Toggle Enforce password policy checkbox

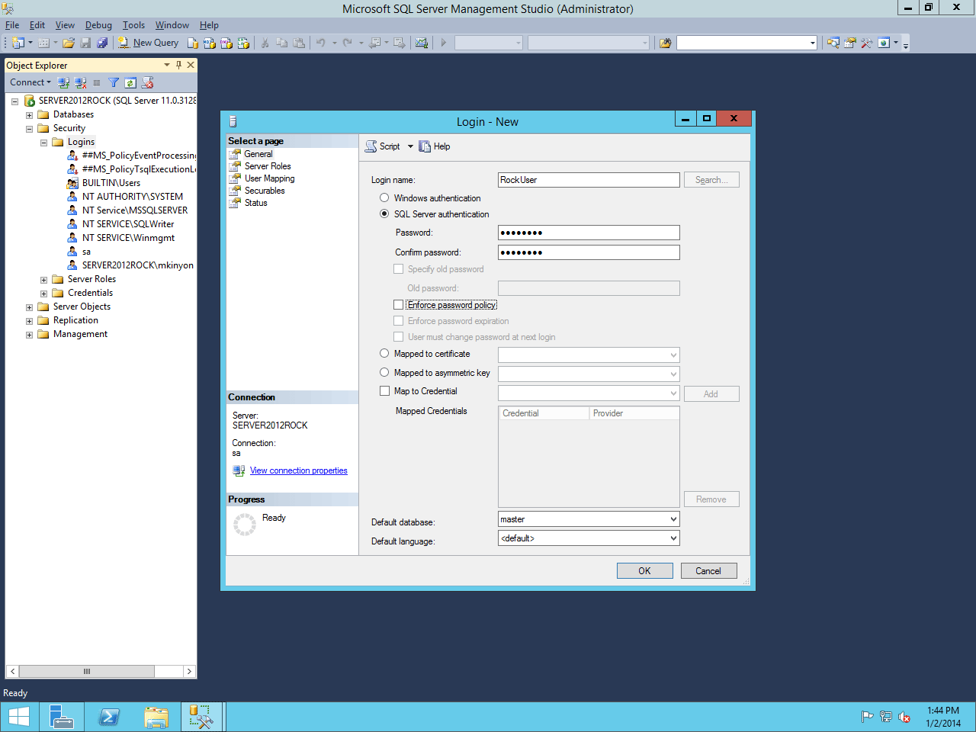tap(398, 304)
